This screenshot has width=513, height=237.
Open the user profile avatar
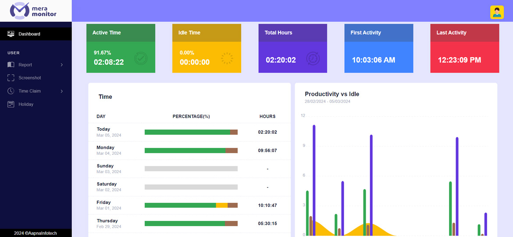(x=496, y=12)
